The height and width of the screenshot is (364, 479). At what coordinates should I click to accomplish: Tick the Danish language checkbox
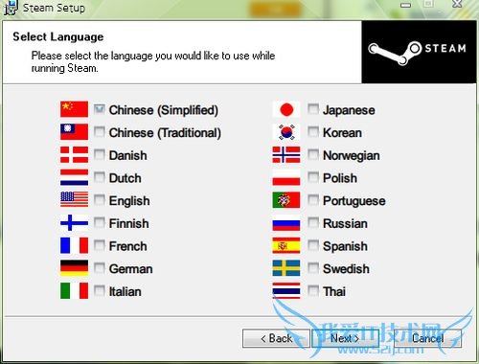point(100,154)
